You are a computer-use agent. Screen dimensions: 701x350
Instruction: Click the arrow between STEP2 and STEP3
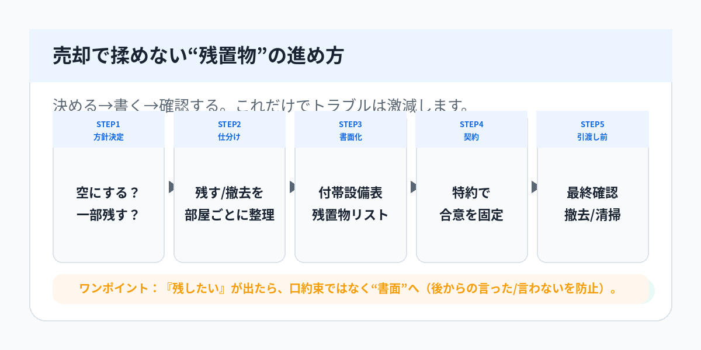click(292, 187)
